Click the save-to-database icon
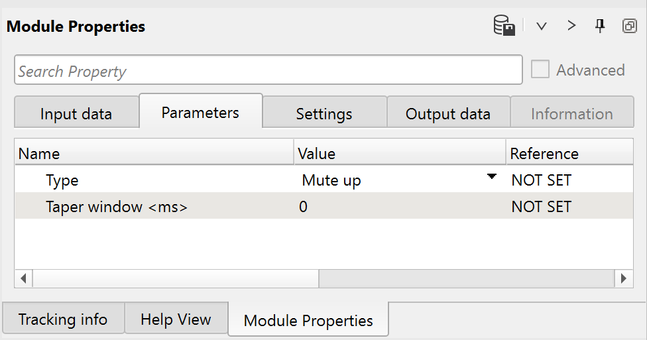Viewport: 647px width, 340px height. pos(504,27)
